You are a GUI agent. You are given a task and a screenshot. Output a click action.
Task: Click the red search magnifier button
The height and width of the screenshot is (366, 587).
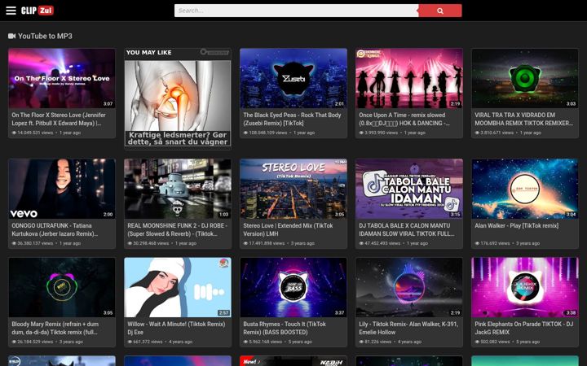pos(440,11)
